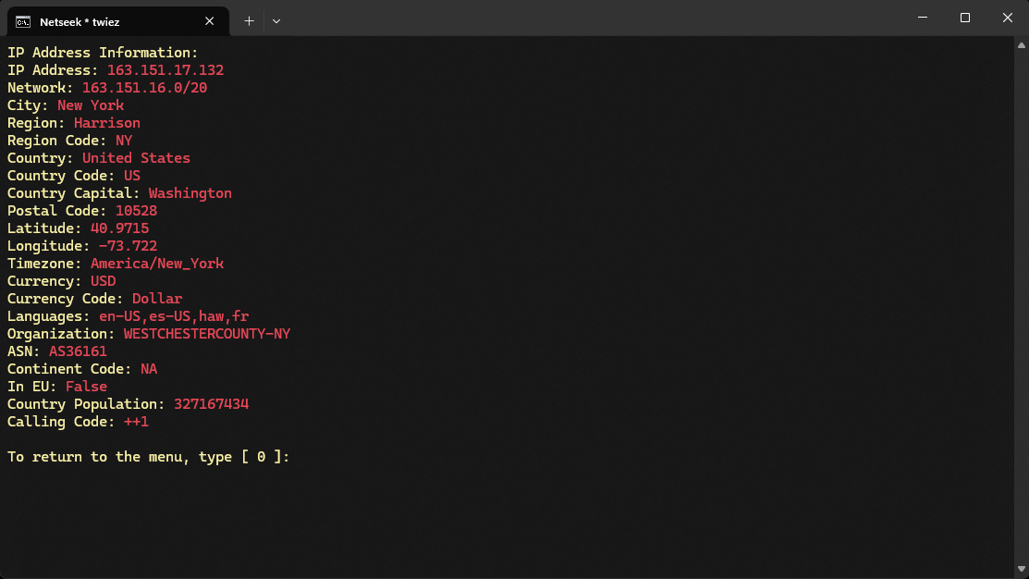Click the currency code value Dollar
This screenshot has height=579, width=1029.
click(x=157, y=299)
